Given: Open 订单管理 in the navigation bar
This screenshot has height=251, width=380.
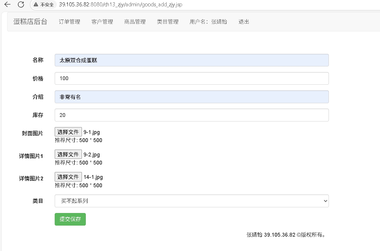Looking at the screenshot, I should coord(69,22).
